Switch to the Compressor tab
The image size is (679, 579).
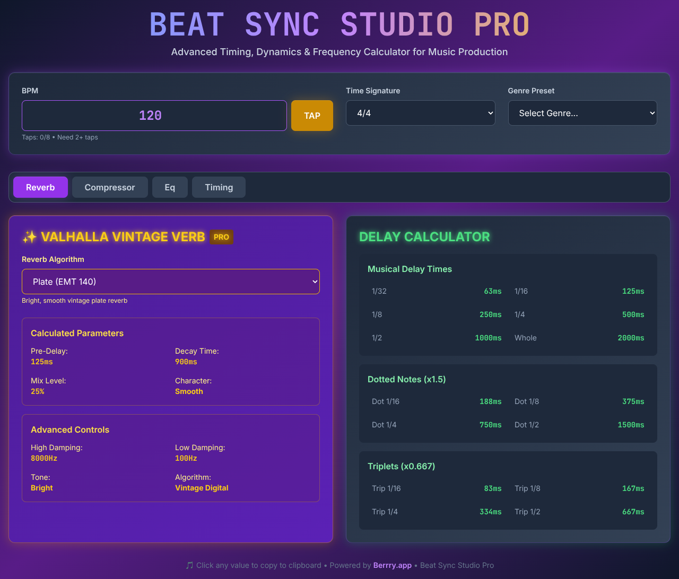[x=110, y=187]
